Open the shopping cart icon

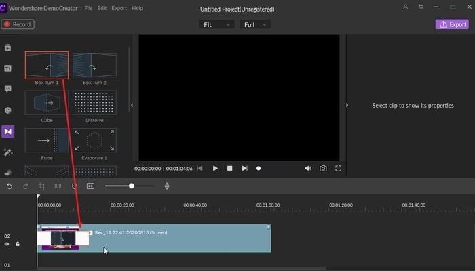click(x=421, y=8)
